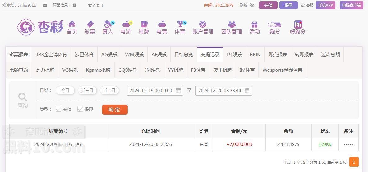
Task: Click the start date field 2024-12-19 00:00:00
Action: [x=155, y=90]
